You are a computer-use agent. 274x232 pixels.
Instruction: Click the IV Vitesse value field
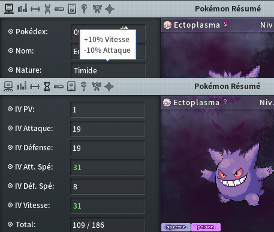tap(107, 206)
